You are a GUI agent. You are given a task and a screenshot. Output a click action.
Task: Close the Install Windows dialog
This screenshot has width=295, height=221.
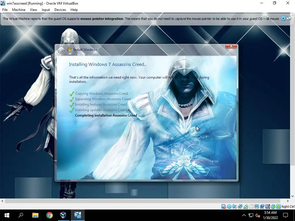[231, 46]
